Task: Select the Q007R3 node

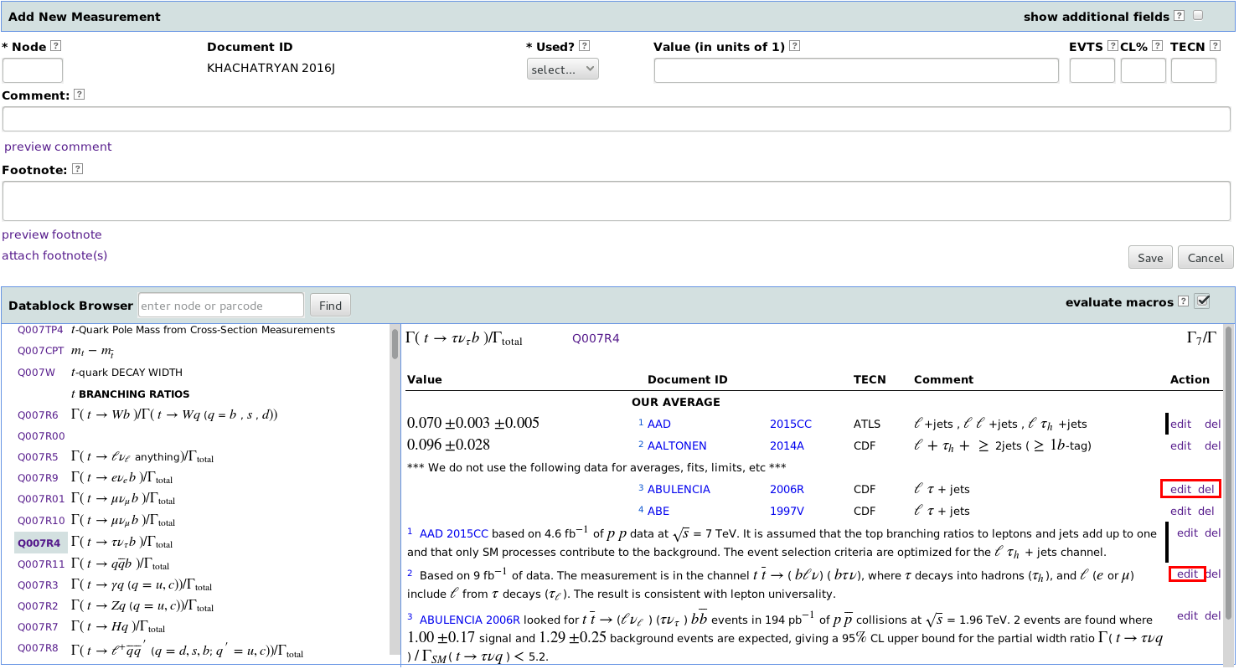Action: (38, 584)
